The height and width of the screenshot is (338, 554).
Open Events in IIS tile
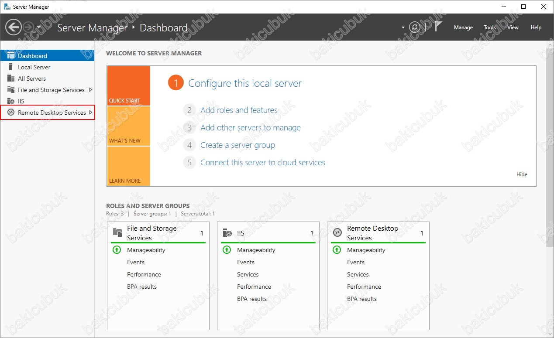click(246, 262)
